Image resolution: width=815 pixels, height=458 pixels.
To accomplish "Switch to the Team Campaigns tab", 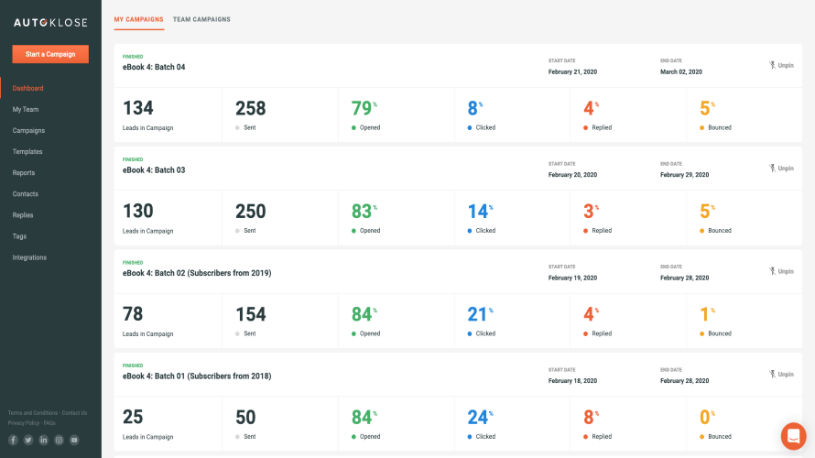I will coord(201,19).
